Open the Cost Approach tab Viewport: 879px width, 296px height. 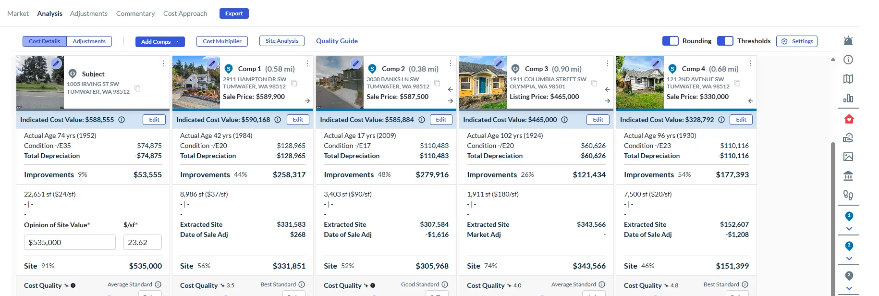(185, 13)
